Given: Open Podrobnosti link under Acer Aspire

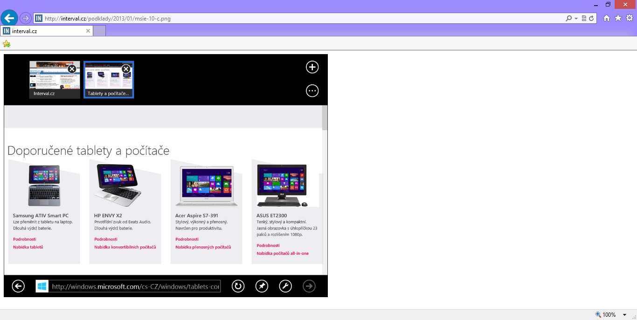Looking at the screenshot, I should tap(187, 239).
